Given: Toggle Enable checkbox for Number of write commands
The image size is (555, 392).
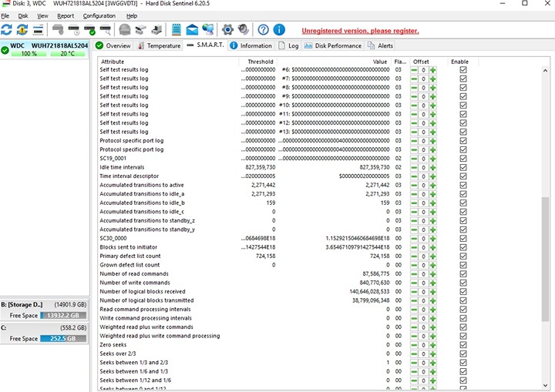Looking at the screenshot, I should 463,283.
